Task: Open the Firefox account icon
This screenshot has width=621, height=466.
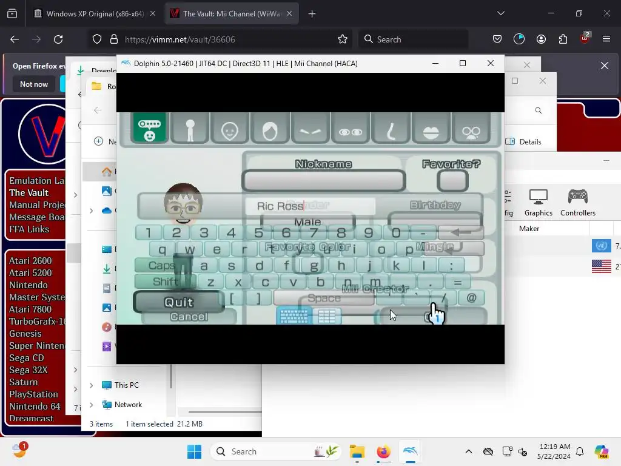Action: click(x=541, y=39)
